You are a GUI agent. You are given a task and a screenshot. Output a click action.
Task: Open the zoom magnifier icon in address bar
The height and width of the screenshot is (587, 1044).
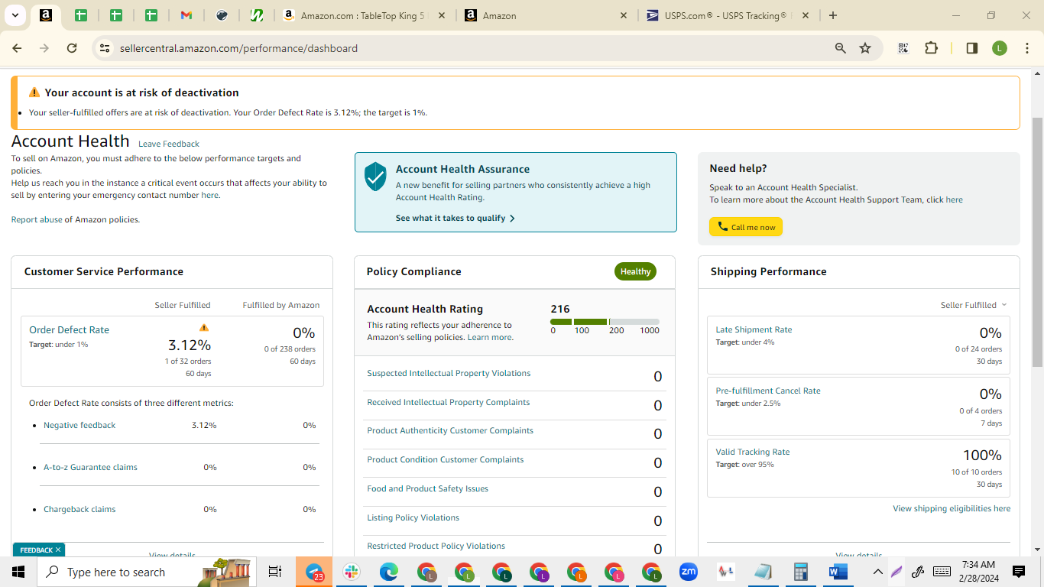pyautogui.click(x=841, y=48)
